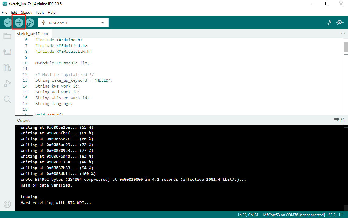The image size is (348, 218).
Task: Open the Sketchbook folder sidebar icon
Action: [7, 36]
